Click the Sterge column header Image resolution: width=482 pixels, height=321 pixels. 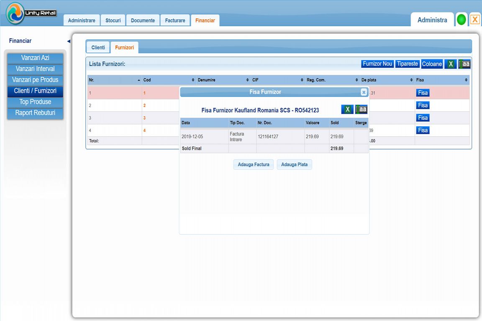pos(361,123)
